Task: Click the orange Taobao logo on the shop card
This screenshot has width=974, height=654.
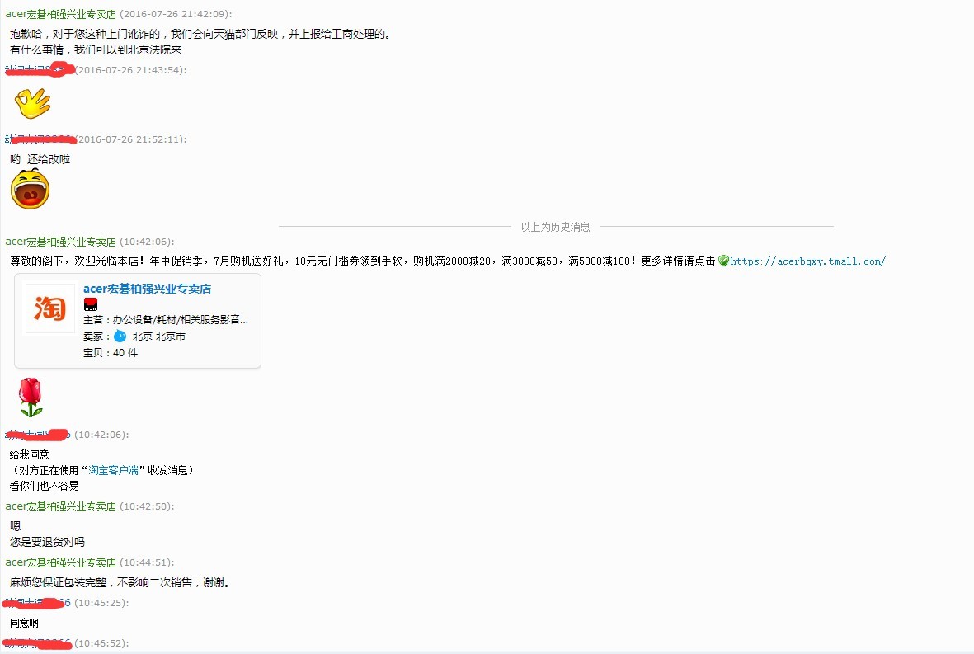Action: [x=49, y=308]
